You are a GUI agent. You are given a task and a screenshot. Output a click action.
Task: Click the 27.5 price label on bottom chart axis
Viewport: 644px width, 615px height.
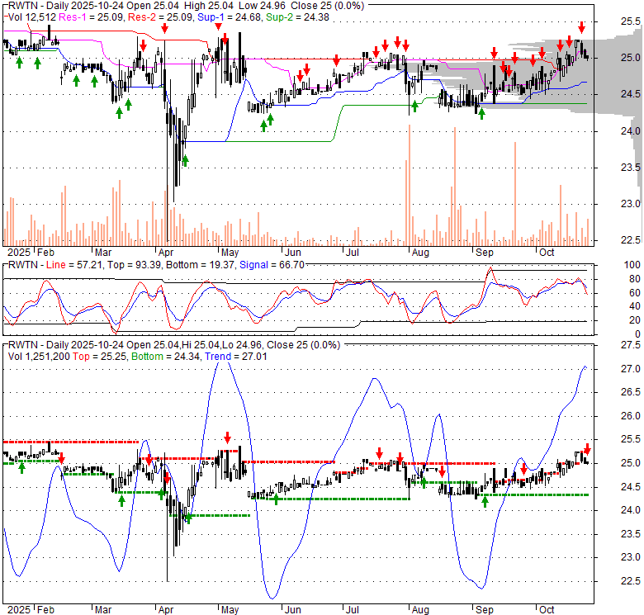pyautogui.click(x=630, y=345)
